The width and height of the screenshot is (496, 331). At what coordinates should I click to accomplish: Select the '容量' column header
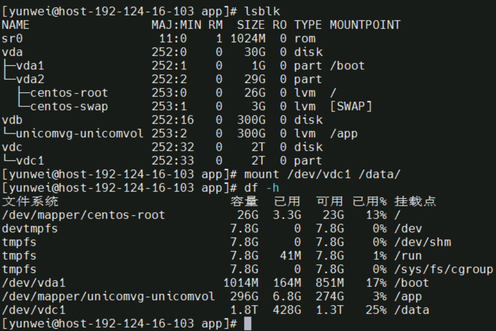click(244, 201)
